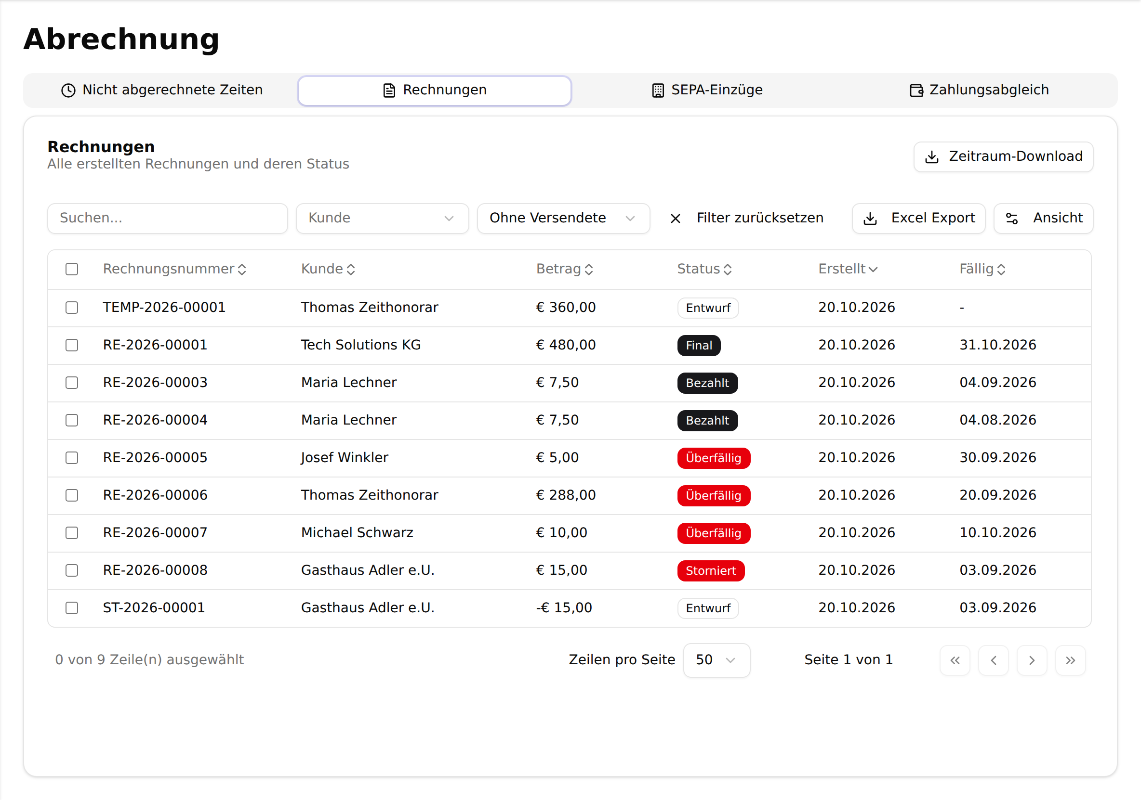Screen dimensions: 1141x800
Task: Go to the first page with double-left arrows
Action: click(x=955, y=660)
